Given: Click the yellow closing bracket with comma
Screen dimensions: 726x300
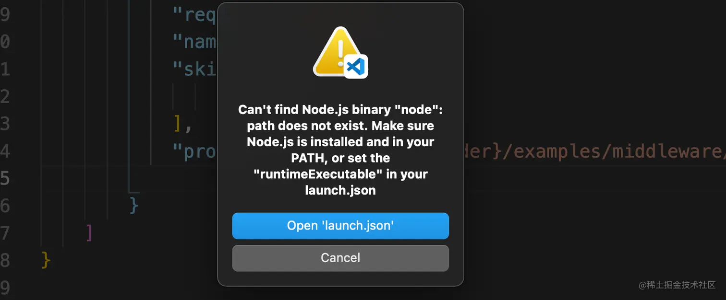Looking at the screenshot, I should 182,125.
